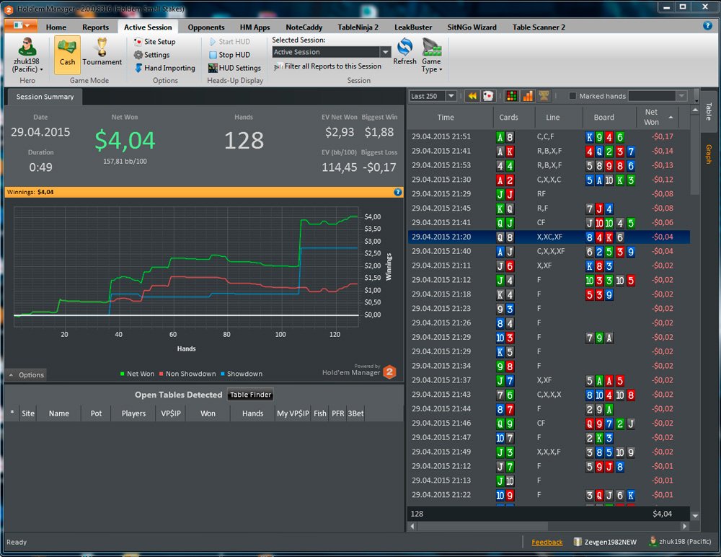Select Cash game mode
Viewport: 721px width, 557px height.
tap(67, 54)
